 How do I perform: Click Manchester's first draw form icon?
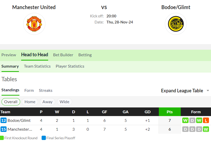point(185,129)
